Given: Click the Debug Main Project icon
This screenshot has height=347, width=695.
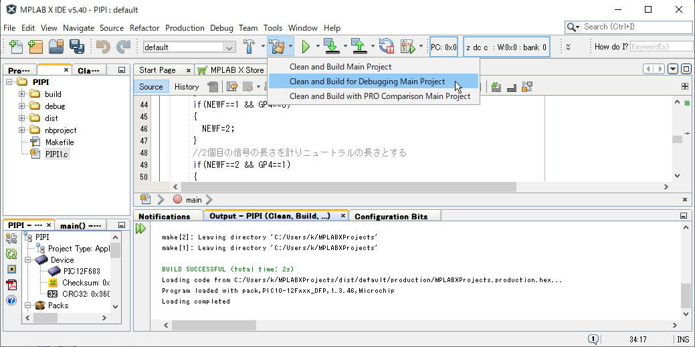Looking at the screenshot, I should coord(408,46).
